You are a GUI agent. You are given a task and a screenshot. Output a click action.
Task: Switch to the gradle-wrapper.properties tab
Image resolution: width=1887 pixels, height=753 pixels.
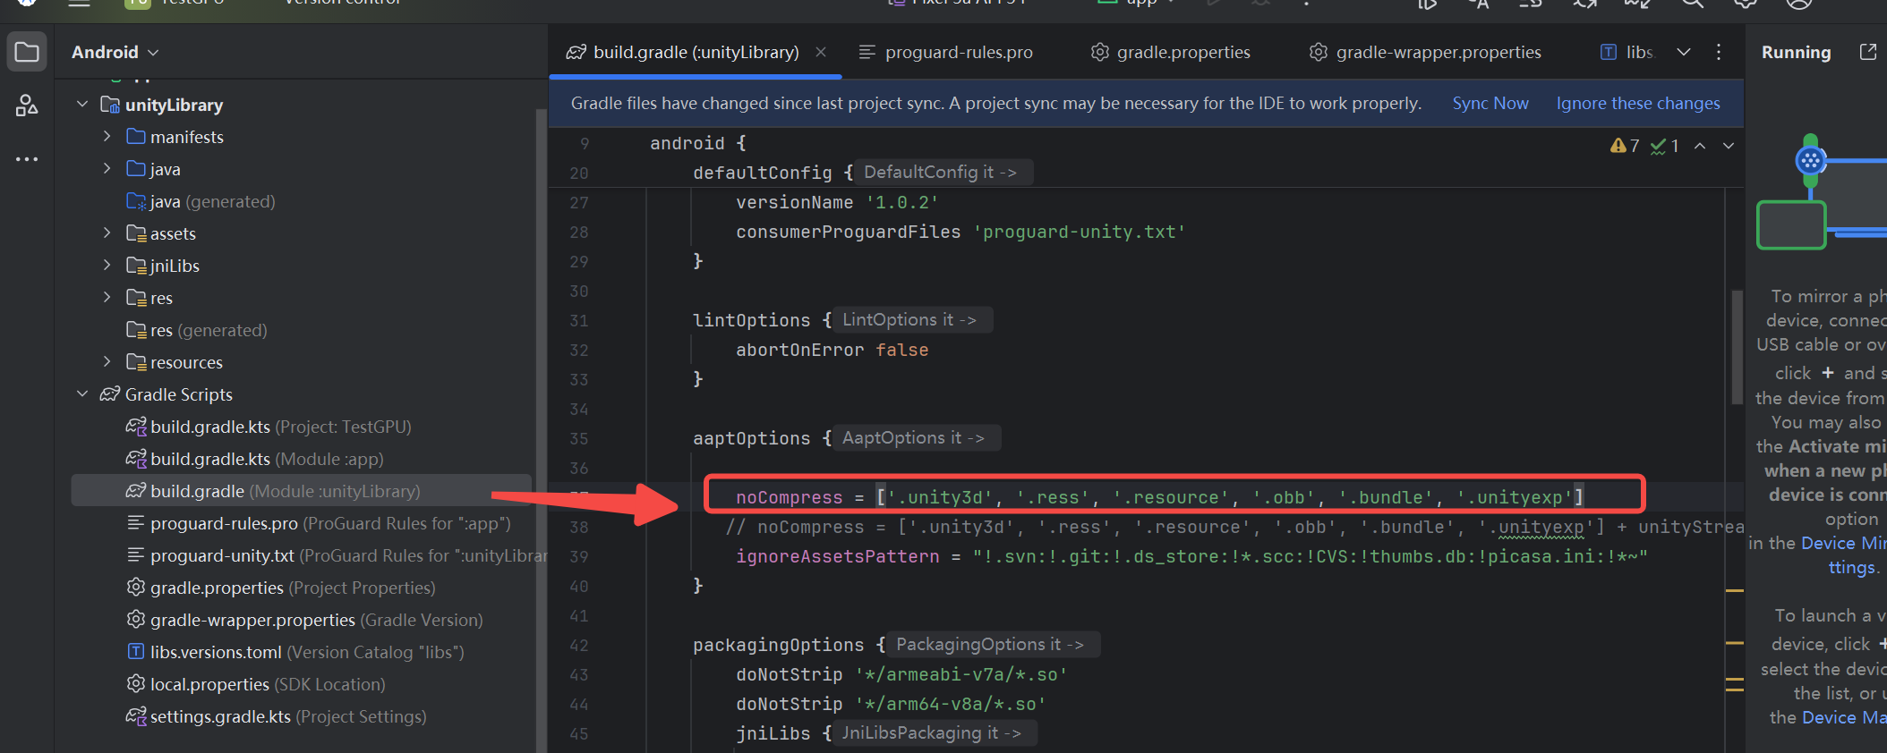[1425, 52]
